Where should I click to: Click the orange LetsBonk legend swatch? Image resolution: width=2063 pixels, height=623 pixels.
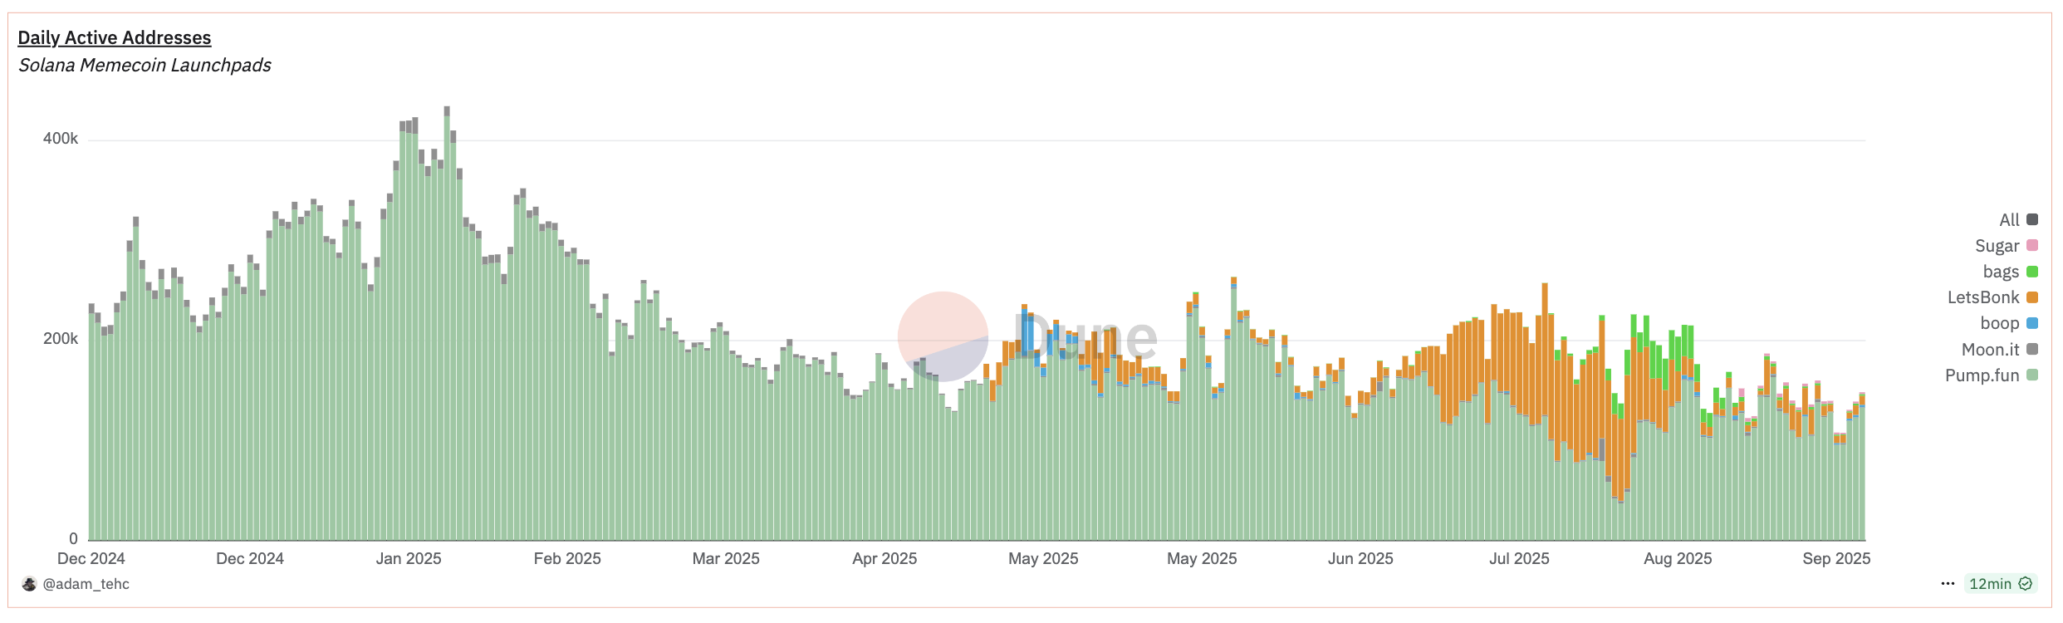click(x=2032, y=297)
